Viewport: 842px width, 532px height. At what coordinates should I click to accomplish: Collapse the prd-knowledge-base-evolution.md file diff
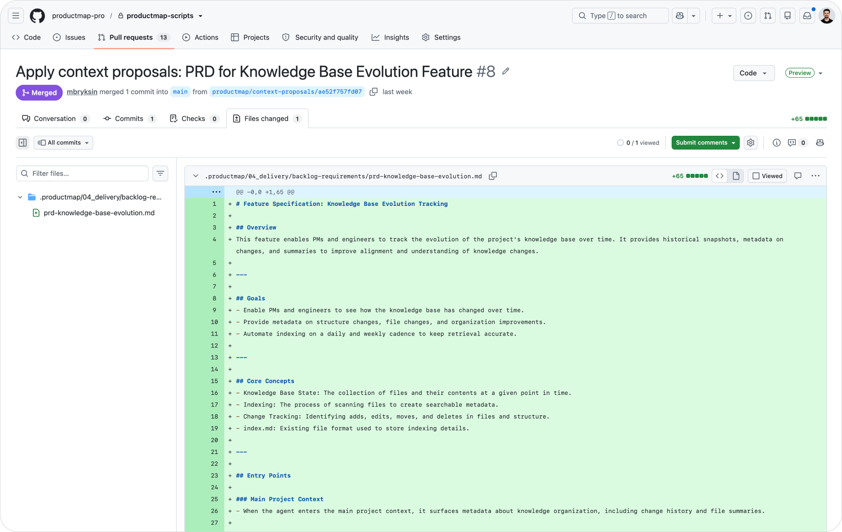[196, 176]
